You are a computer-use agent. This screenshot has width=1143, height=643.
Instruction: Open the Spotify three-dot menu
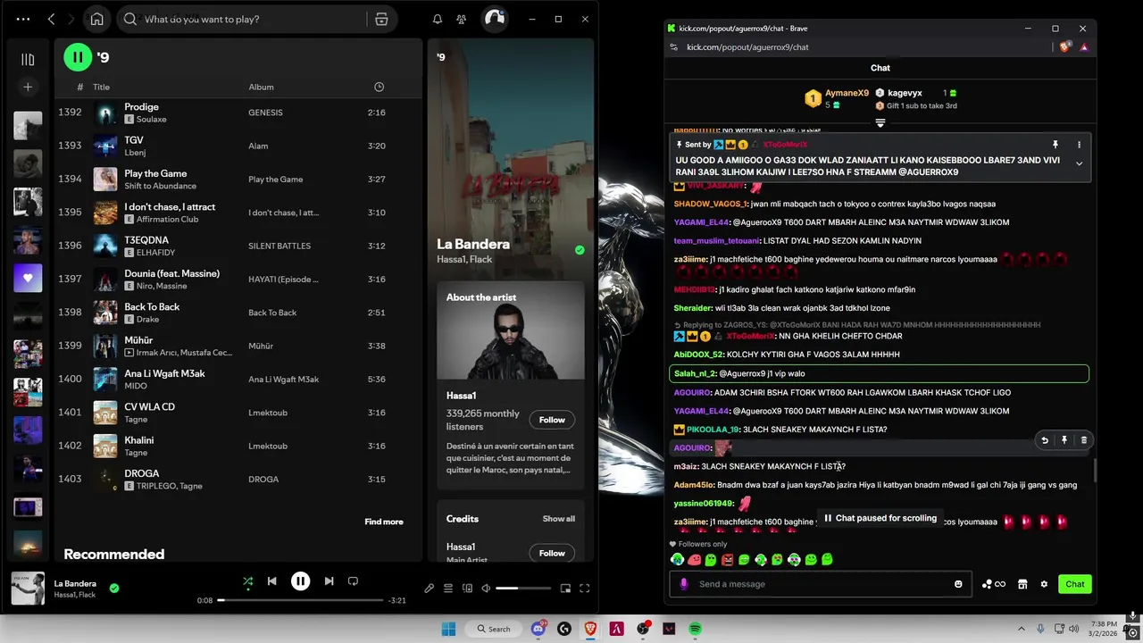[x=23, y=19]
